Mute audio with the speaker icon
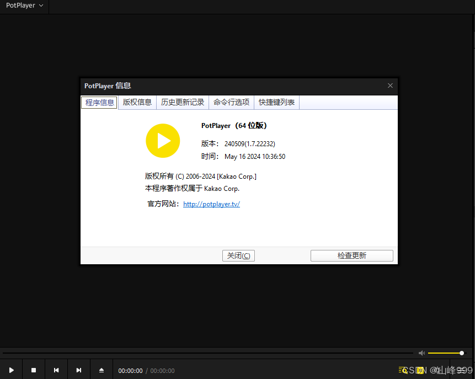Viewport: 475px width, 379px height. tap(421, 353)
